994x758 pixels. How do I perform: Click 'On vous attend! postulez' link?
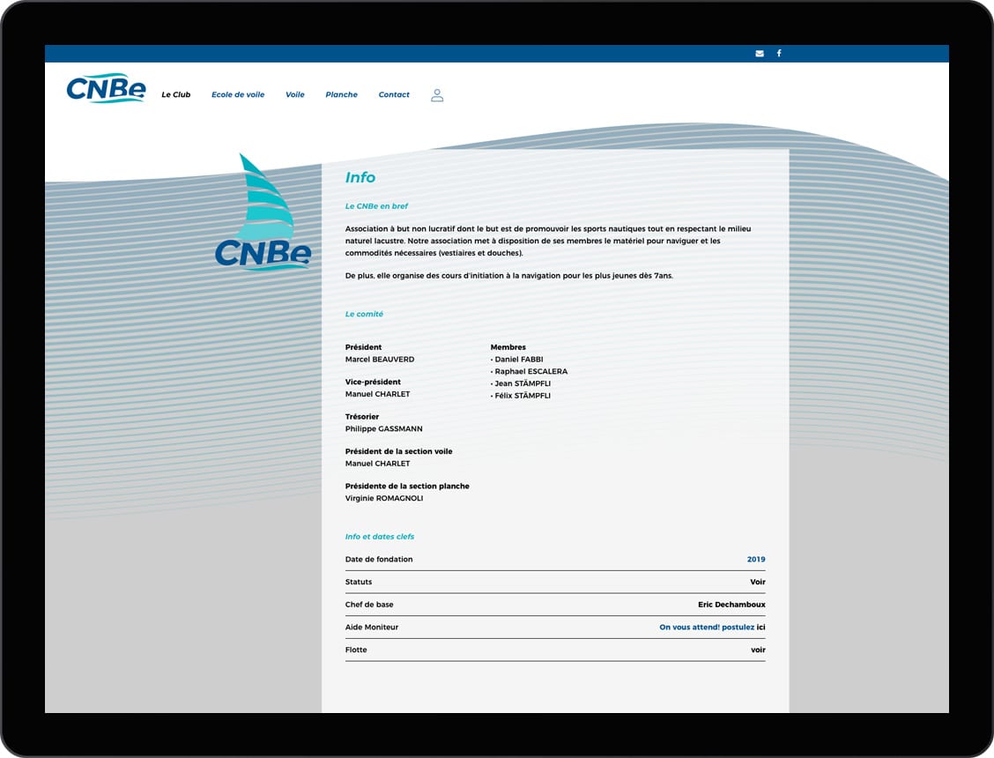point(707,628)
